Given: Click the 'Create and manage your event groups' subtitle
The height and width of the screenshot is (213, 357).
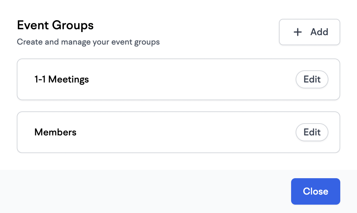Looking at the screenshot, I should click(x=88, y=42).
